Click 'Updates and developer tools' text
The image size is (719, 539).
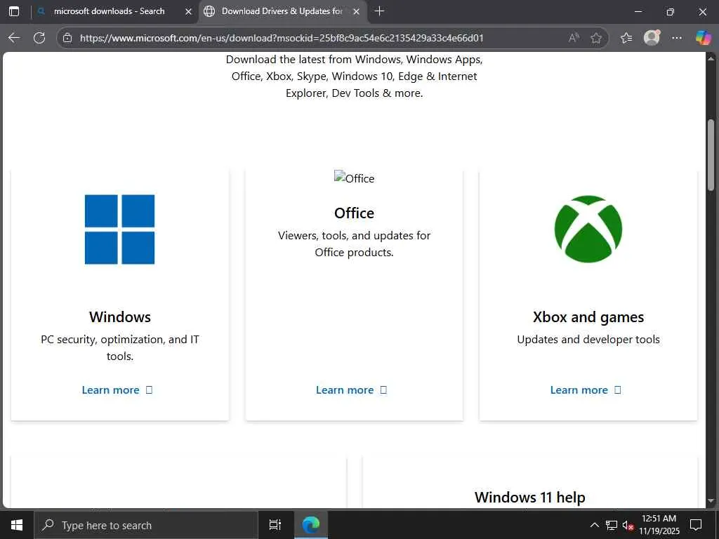pos(588,339)
